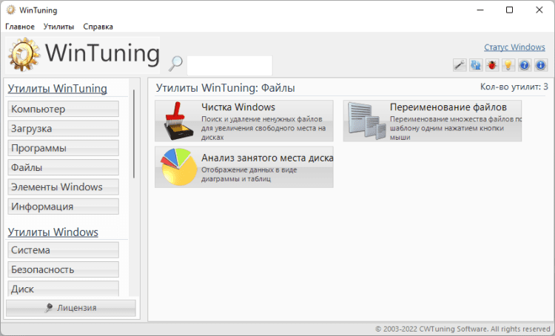
Task: Click the Утилиты Windows heading link
Action: 53,232
